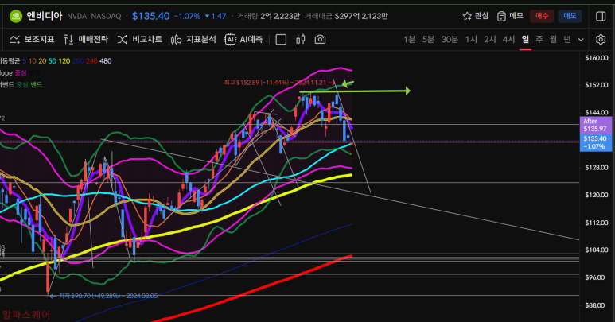
Task: Open the 비교차트 comparison chart
Action: pos(140,39)
